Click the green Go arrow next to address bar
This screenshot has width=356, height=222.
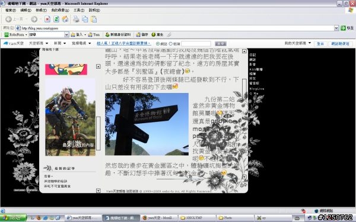pos(343,28)
